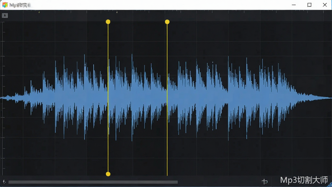
Task: Select the second yellow marker's top handle
Action: click(167, 22)
